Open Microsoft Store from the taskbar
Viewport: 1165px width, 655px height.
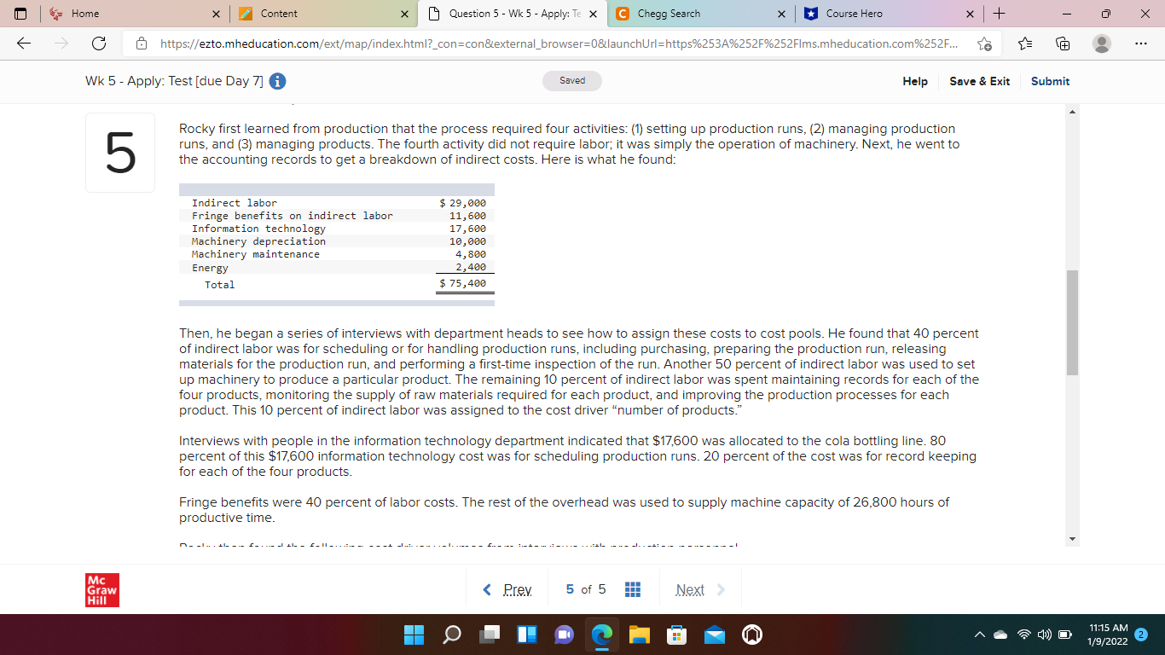[x=676, y=635]
